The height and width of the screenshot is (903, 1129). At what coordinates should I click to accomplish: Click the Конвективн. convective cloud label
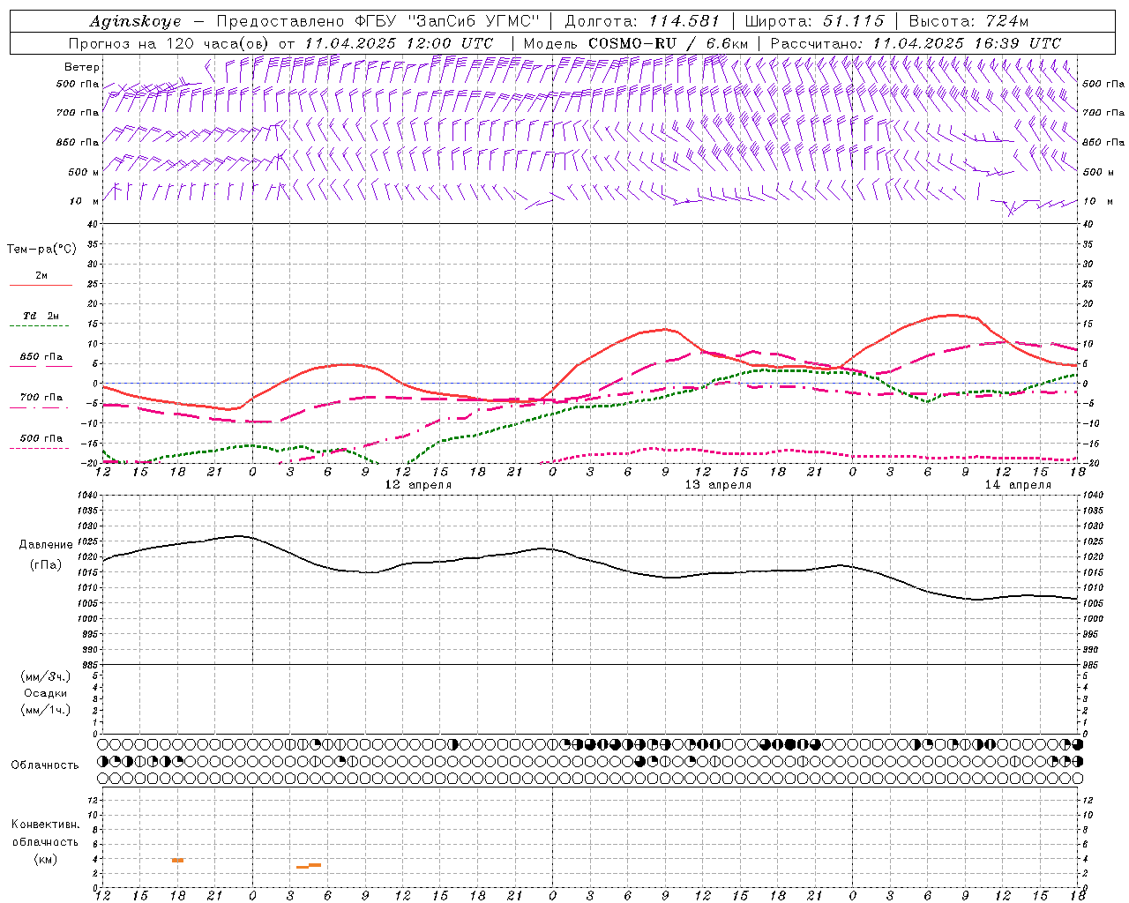tap(45, 825)
